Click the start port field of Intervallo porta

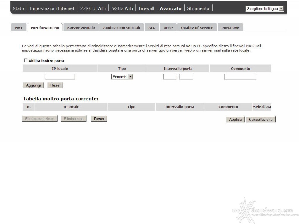170,77
